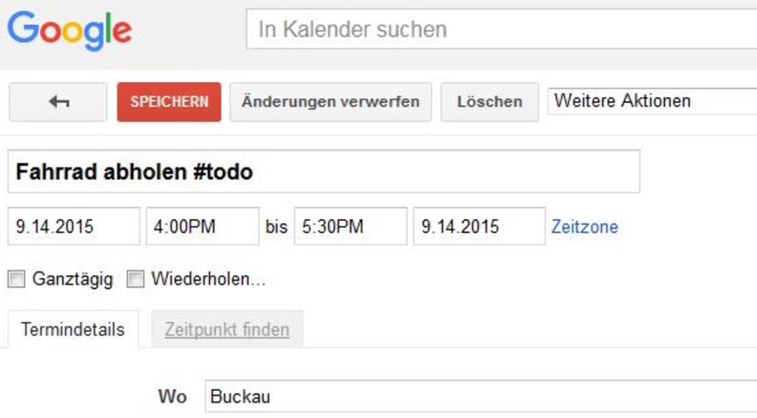
Task: Focus the In Kalender suchen search box
Action: pos(500,30)
